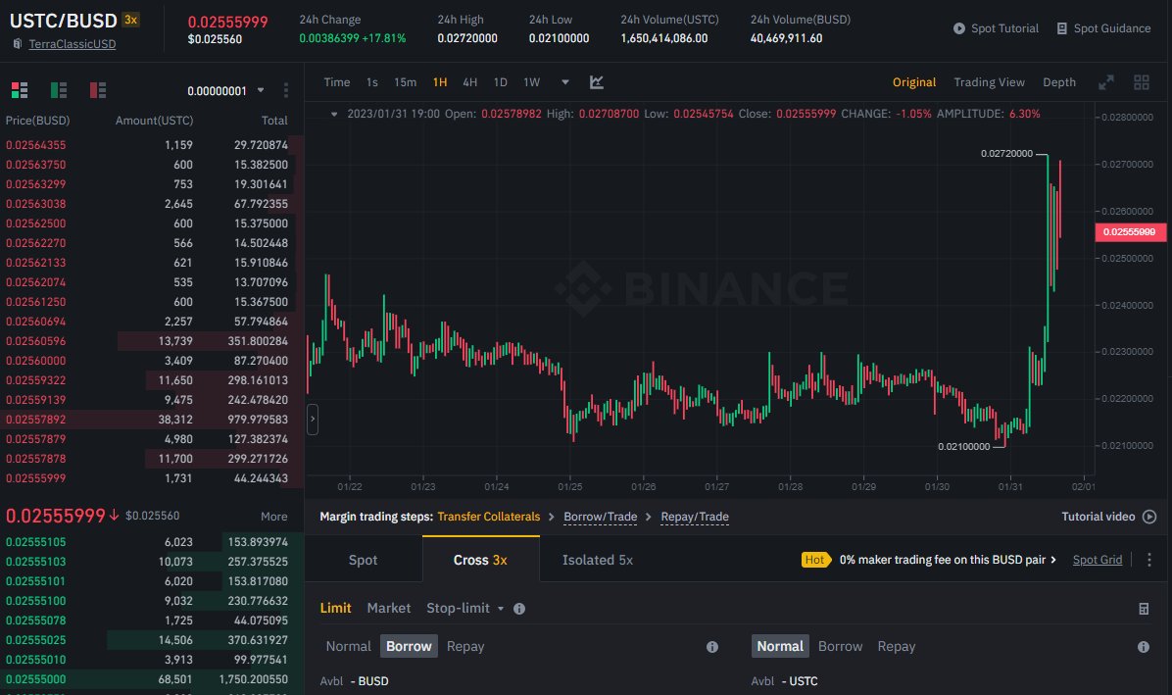The image size is (1172, 695).
Task: Set chart interval to 1W
Action: pos(531,82)
